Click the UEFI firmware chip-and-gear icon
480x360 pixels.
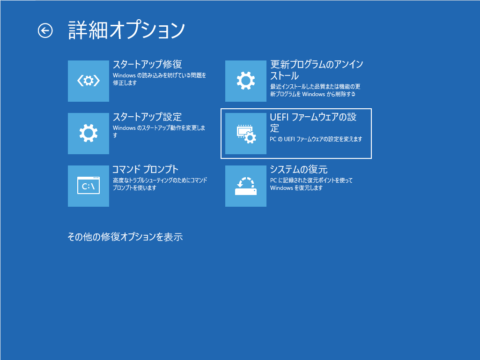(x=246, y=134)
